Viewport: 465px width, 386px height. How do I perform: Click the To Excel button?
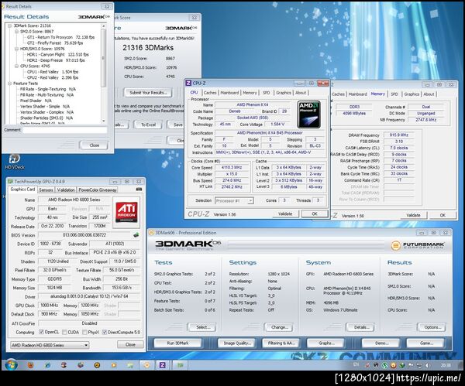pyautogui.click(x=148, y=125)
